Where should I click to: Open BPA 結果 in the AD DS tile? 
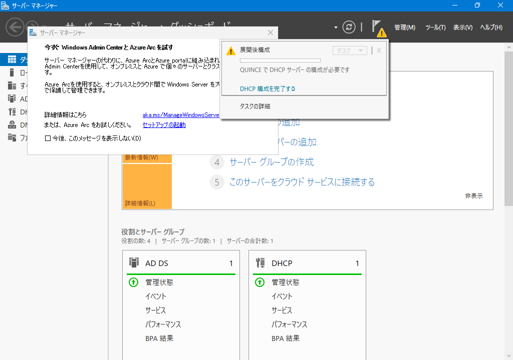(159, 338)
